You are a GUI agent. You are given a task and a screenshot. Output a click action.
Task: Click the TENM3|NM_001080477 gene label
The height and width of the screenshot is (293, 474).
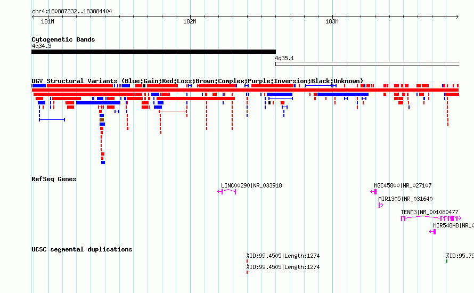pos(429,212)
